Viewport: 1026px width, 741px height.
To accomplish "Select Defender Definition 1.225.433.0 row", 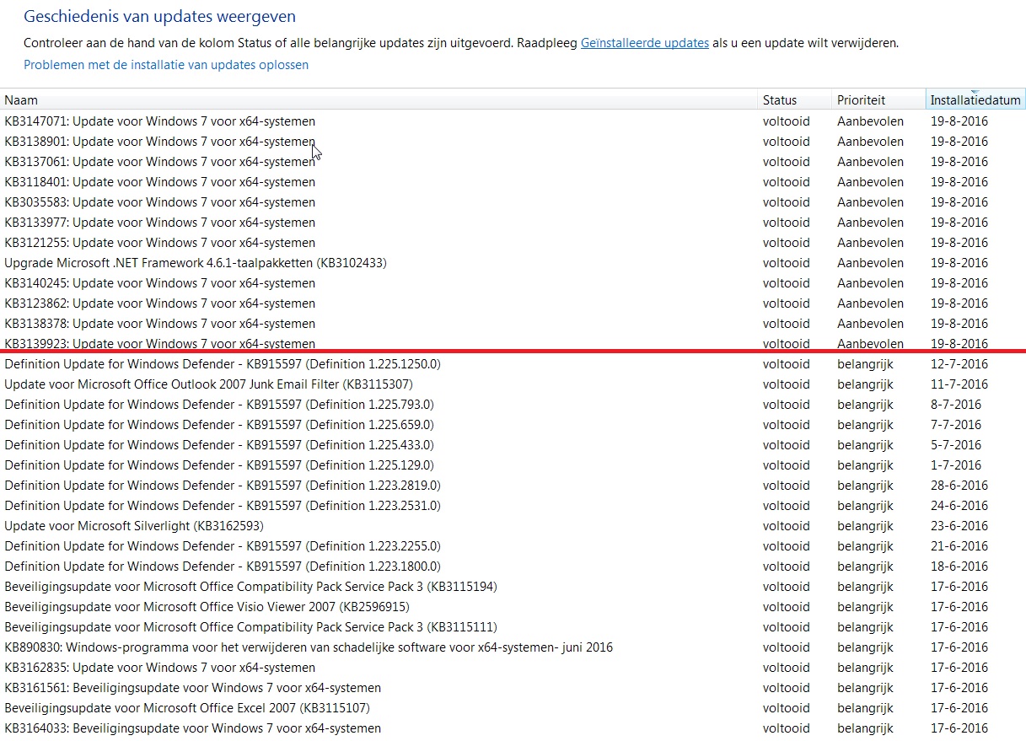I will [x=513, y=445].
